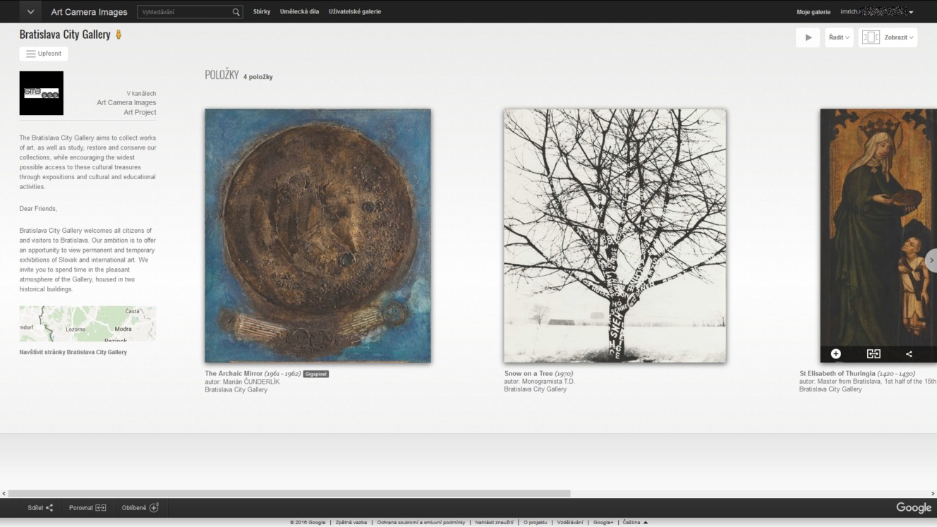Click Sdílet share button
937x527 pixels.
pos(40,508)
